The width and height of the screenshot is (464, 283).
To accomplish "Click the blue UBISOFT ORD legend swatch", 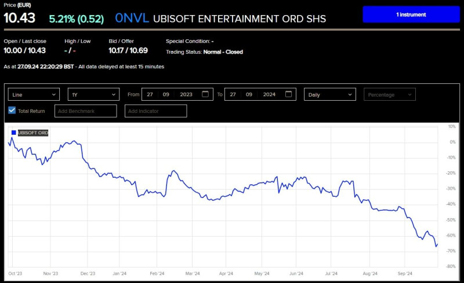I will pyautogui.click(x=13, y=133).
